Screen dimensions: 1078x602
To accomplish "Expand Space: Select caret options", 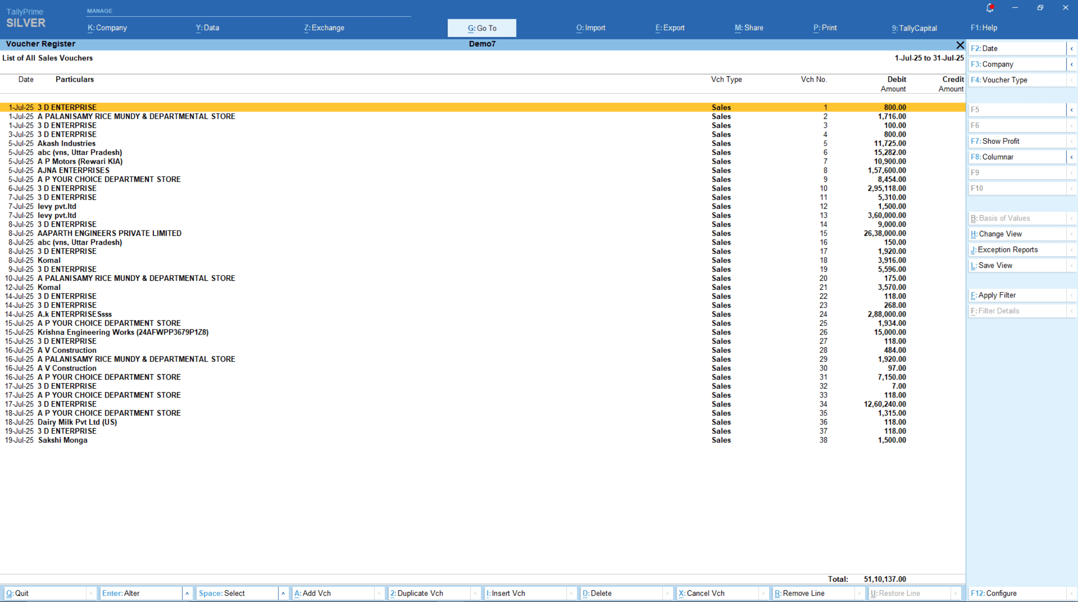I will 283,593.
